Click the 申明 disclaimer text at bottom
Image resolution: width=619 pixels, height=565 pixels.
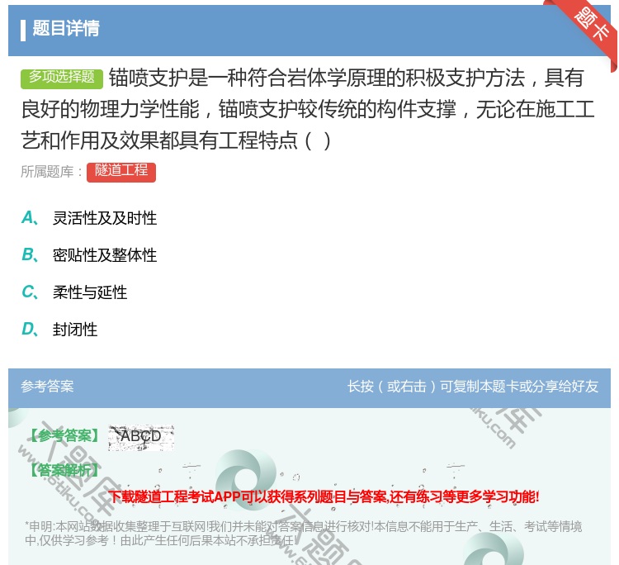pos(303,533)
